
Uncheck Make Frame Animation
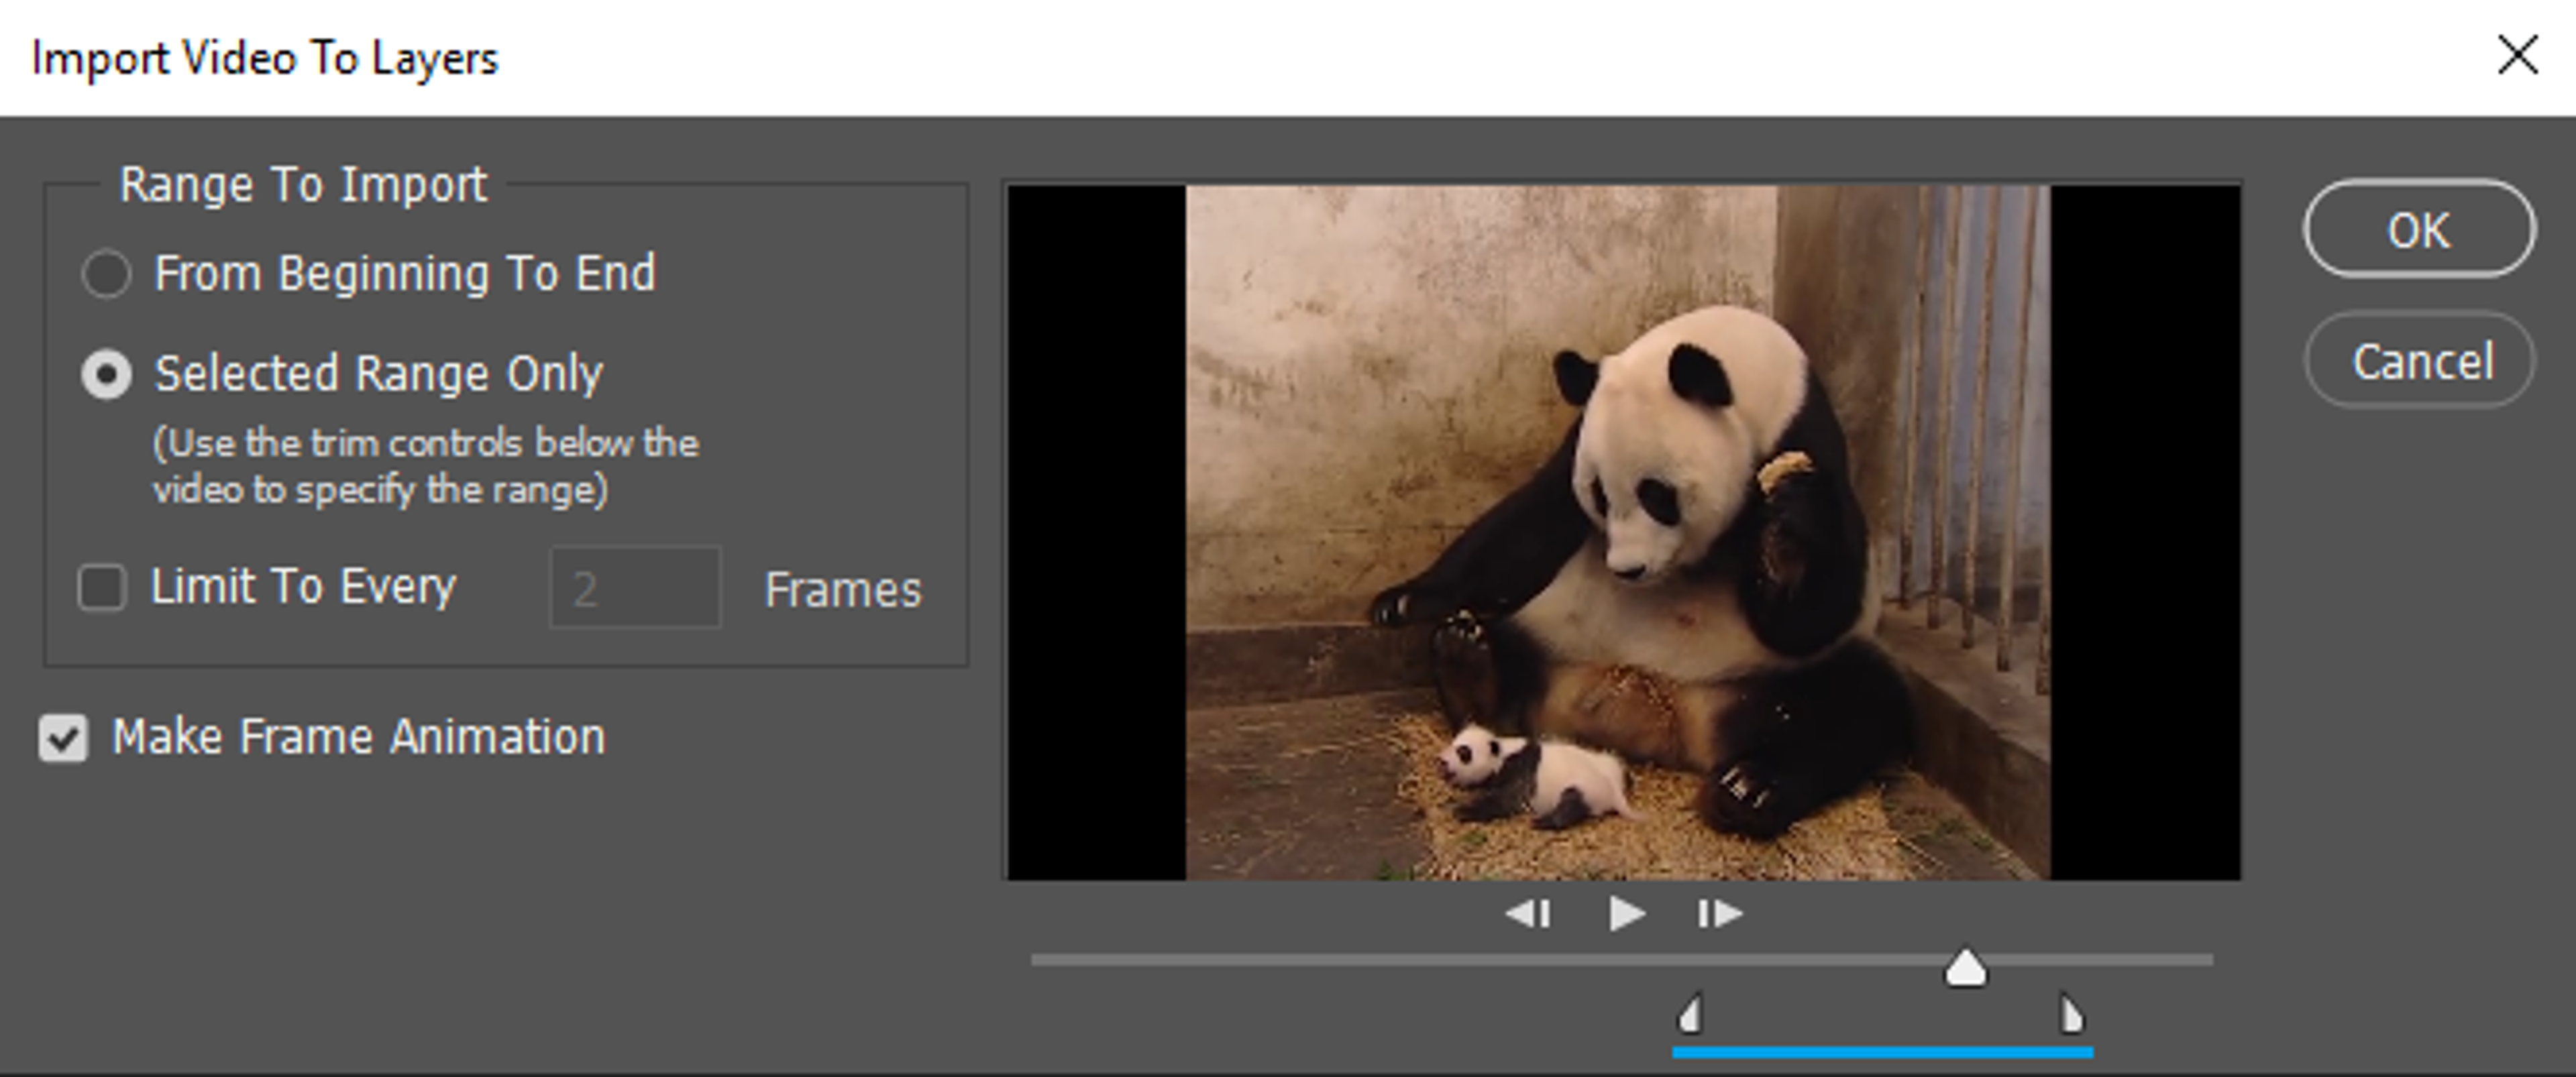[63, 738]
